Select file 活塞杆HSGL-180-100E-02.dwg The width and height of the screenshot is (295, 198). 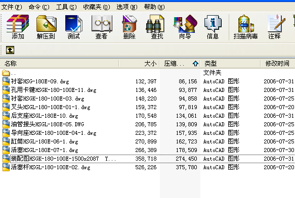click(51, 167)
